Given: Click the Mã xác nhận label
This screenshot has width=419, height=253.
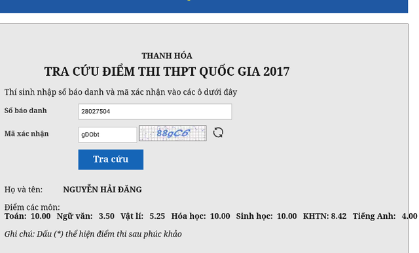Looking at the screenshot, I should (x=26, y=133).
